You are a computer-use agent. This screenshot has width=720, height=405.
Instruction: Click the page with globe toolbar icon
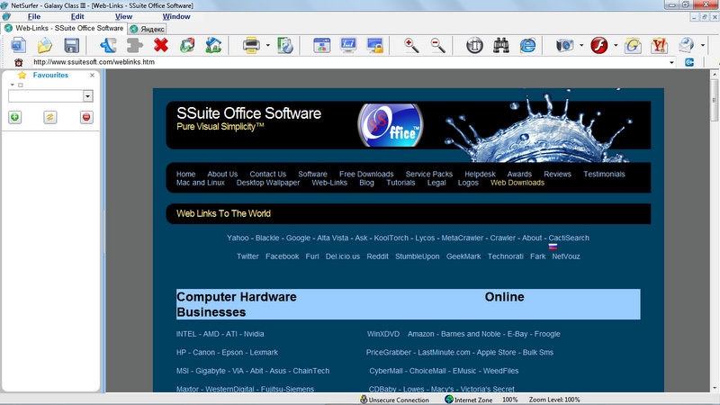[x=284, y=46]
